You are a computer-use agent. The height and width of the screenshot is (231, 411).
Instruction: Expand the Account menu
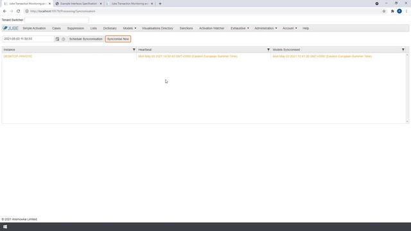(290, 28)
